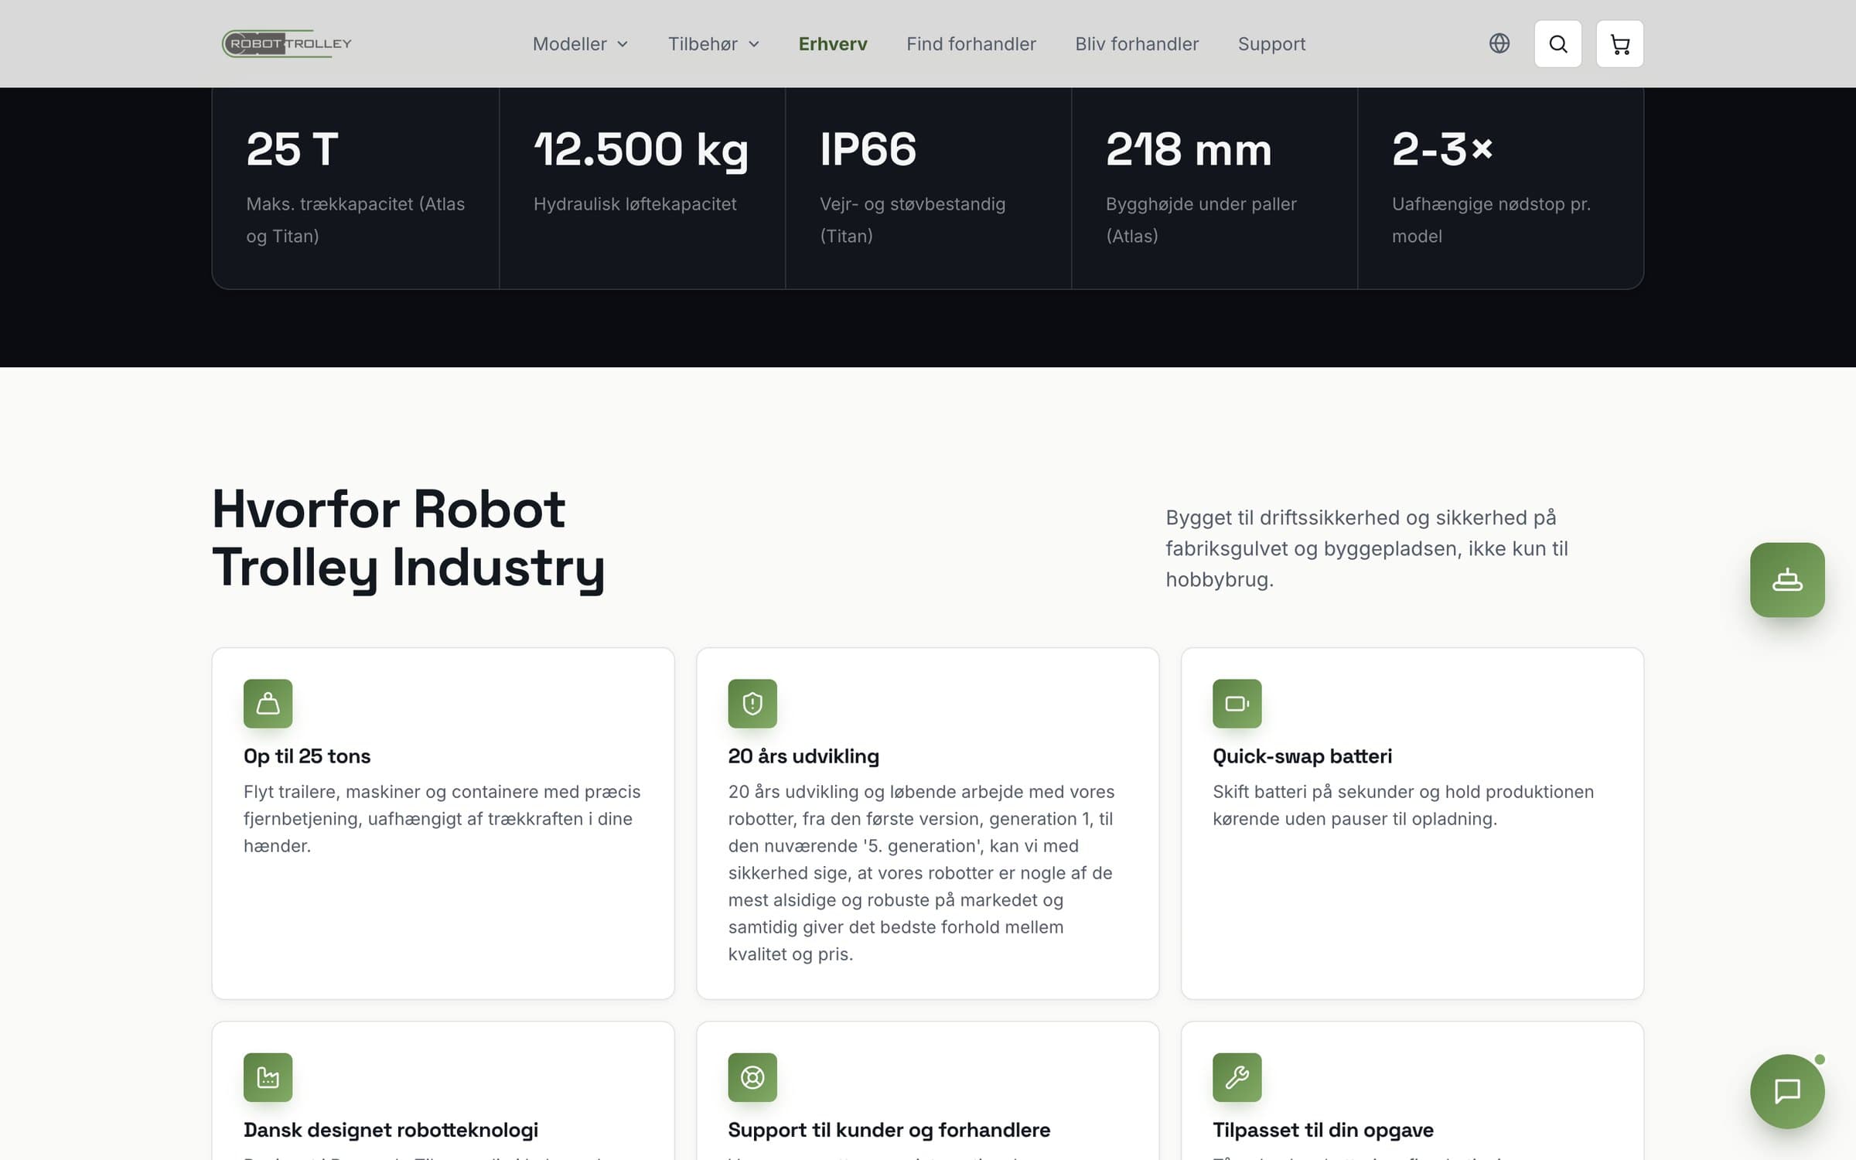Image resolution: width=1856 pixels, height=1160 pixels.
Task: Expand the Tilbehør dropdown menu
Action: (x=714, y=44)
